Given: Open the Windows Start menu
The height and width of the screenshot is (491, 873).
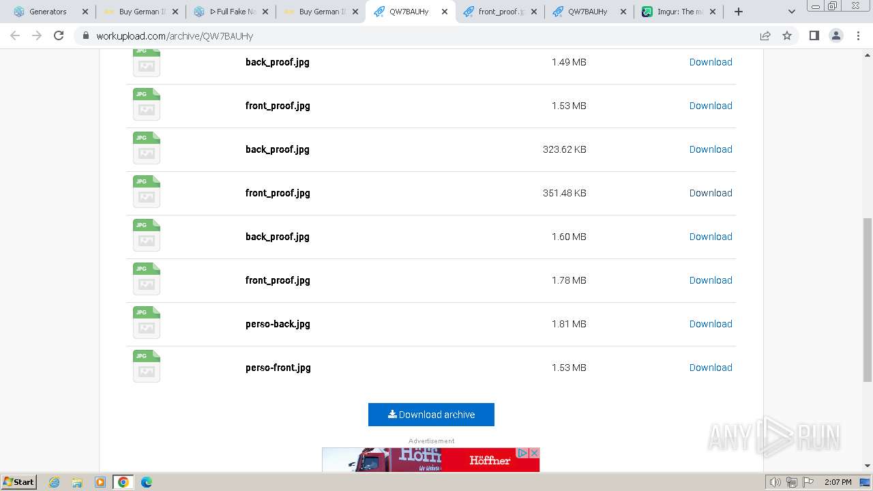Looking at the screenshot, I should tap(18, 482).
